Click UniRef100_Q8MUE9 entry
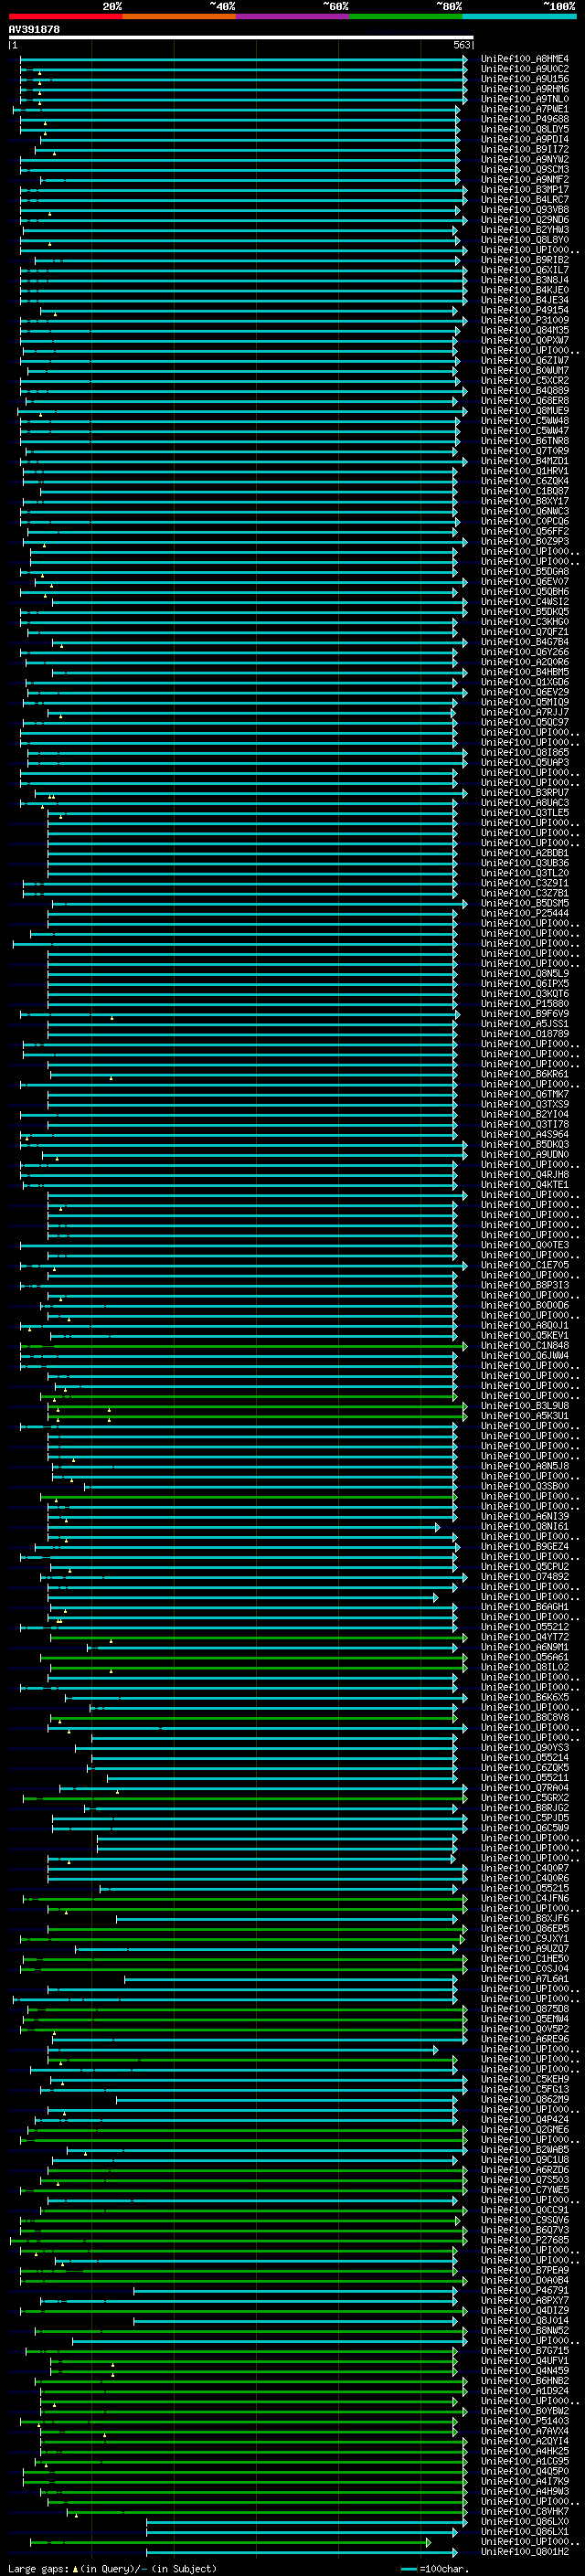585x2576 pixels. (x=525, y=411)
